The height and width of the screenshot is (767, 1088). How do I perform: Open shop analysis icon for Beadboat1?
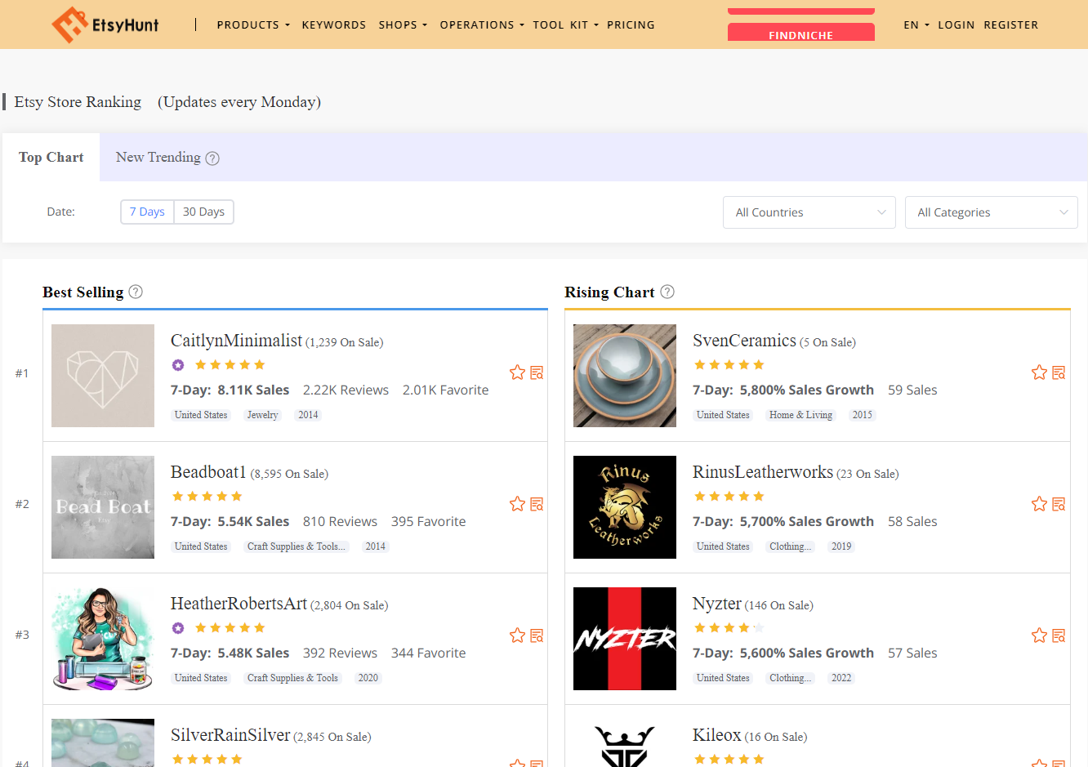[x=537, y=503]
